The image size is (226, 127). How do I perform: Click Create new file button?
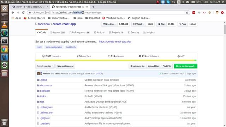(x=137, y=66)
